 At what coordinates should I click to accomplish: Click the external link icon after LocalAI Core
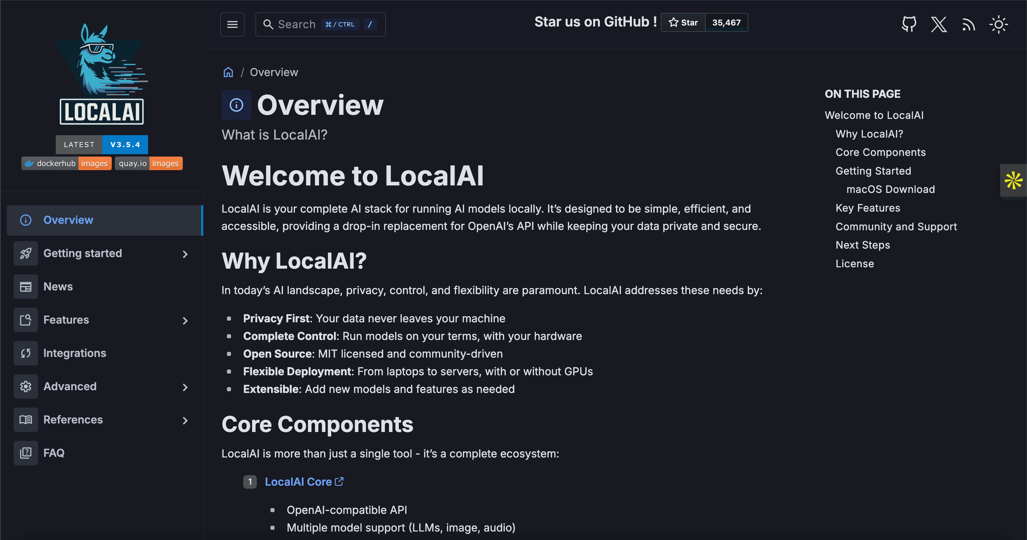click(339, 482)
